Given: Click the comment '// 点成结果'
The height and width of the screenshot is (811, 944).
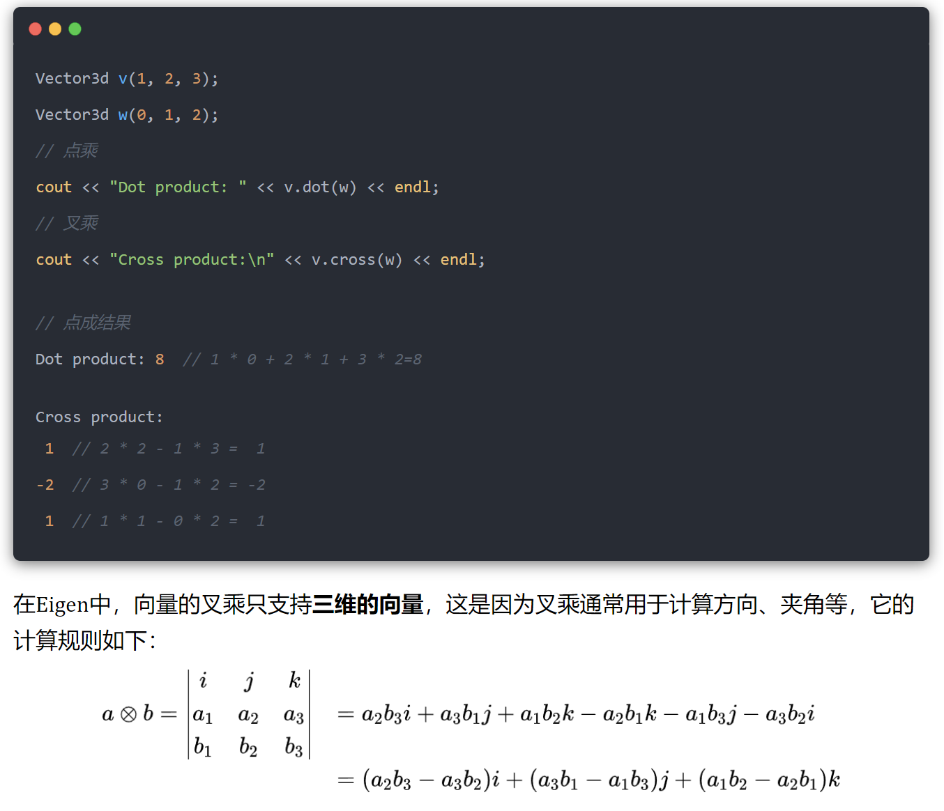Looking at the screenshot, I should 83,323.
